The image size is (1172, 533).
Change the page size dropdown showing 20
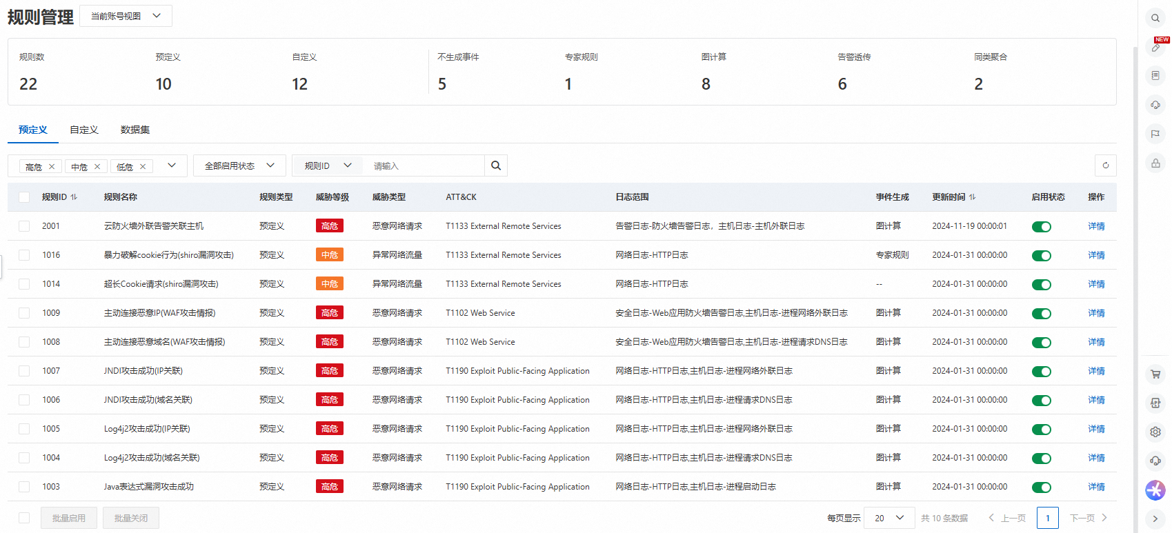[889, 518]
